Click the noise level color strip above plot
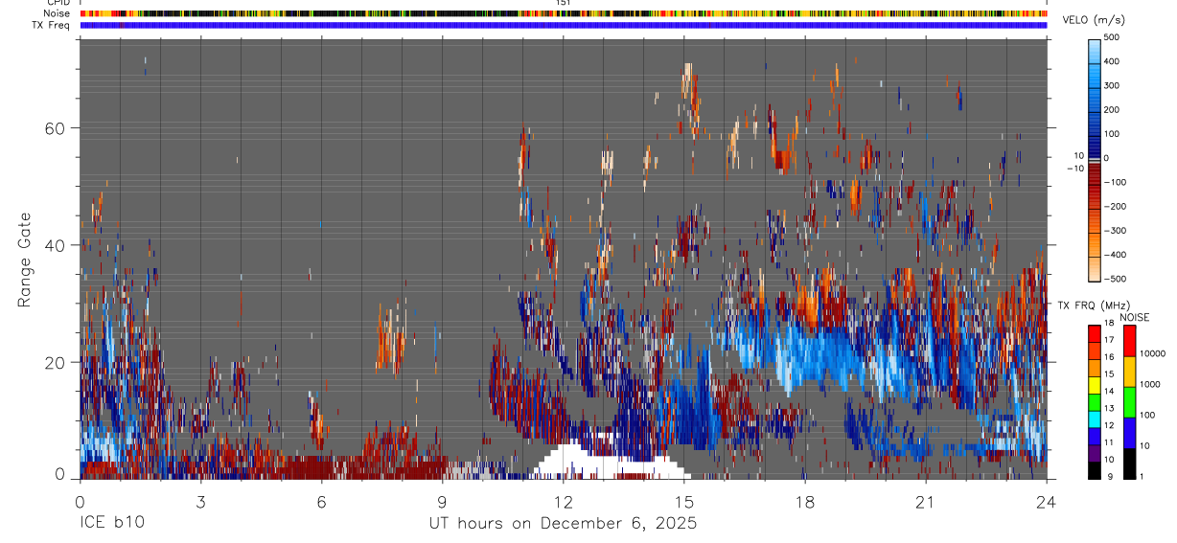This screenshot has height=543, width=1177. pos(563,13)
